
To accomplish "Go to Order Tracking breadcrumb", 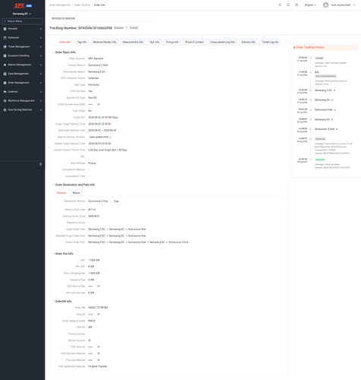I will tap(82, 5).
